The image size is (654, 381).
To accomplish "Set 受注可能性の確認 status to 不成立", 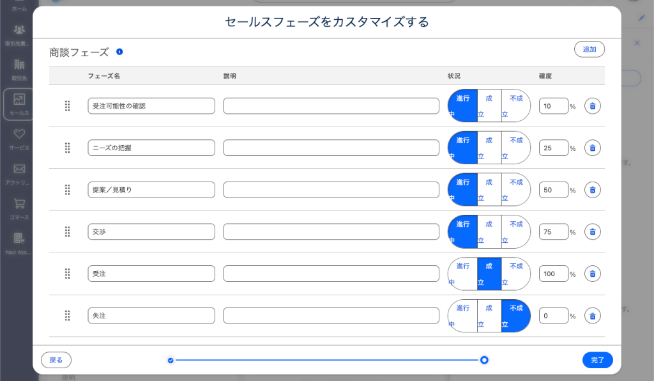I will 515,106.
